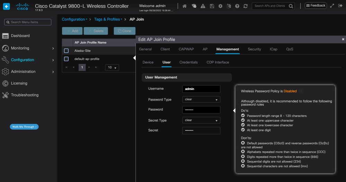Viewport: 346px width, 182px height.
Task: Click the Password input field
Action: (x=201, y=110)
